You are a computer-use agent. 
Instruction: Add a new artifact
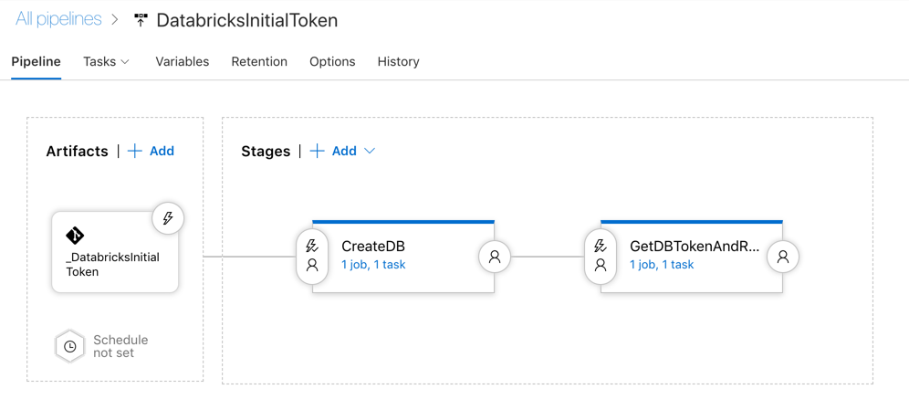151,151
